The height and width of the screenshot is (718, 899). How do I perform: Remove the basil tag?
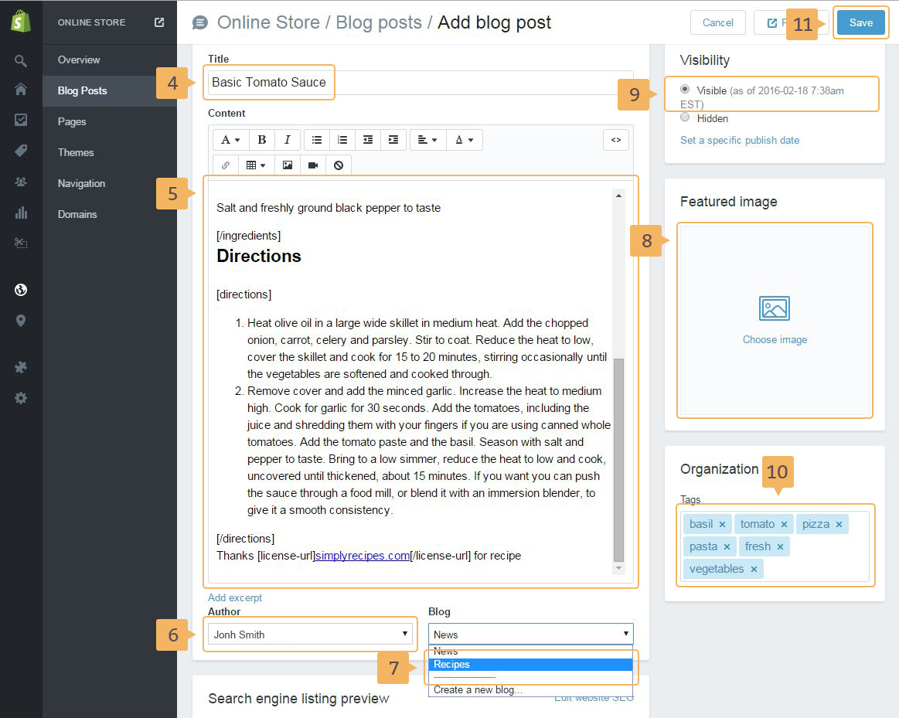(722, 525)
